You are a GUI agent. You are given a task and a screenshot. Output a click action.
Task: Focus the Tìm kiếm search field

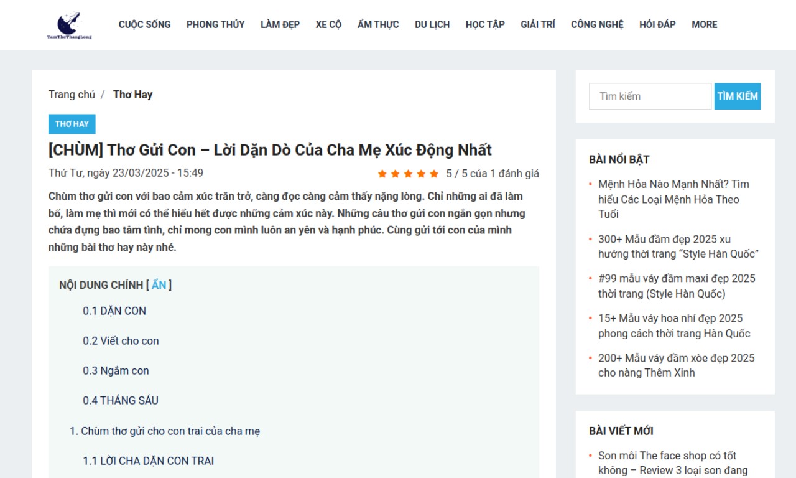[650, 96]
